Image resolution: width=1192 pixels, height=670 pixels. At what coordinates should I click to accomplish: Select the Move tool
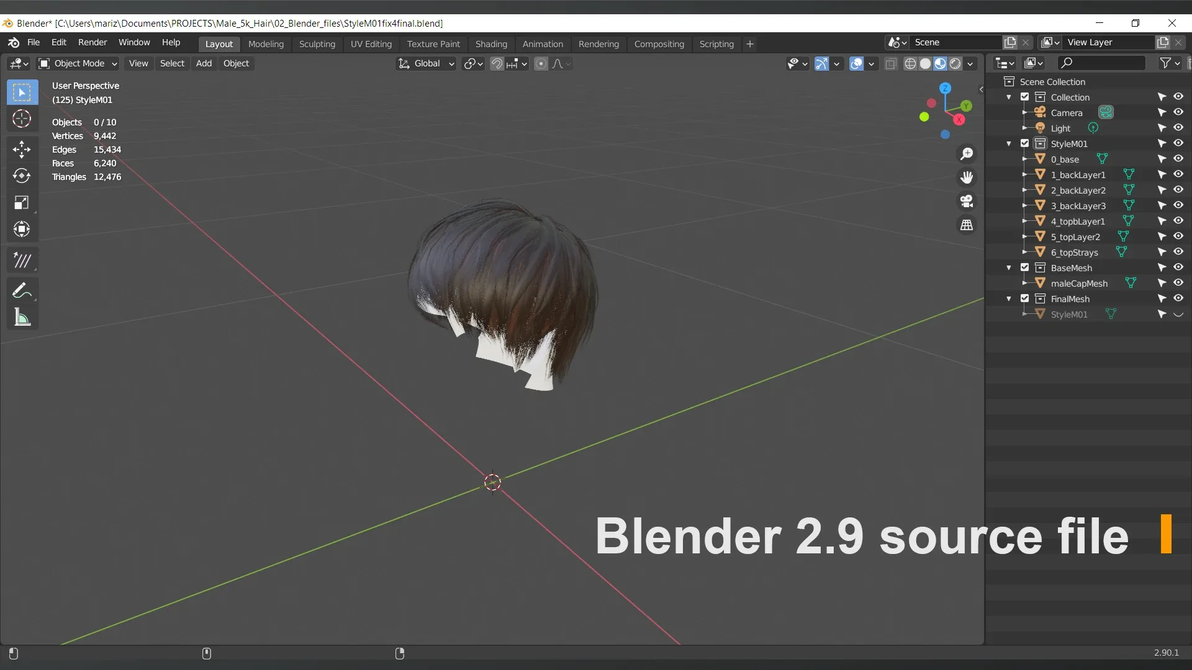(22, 149)
